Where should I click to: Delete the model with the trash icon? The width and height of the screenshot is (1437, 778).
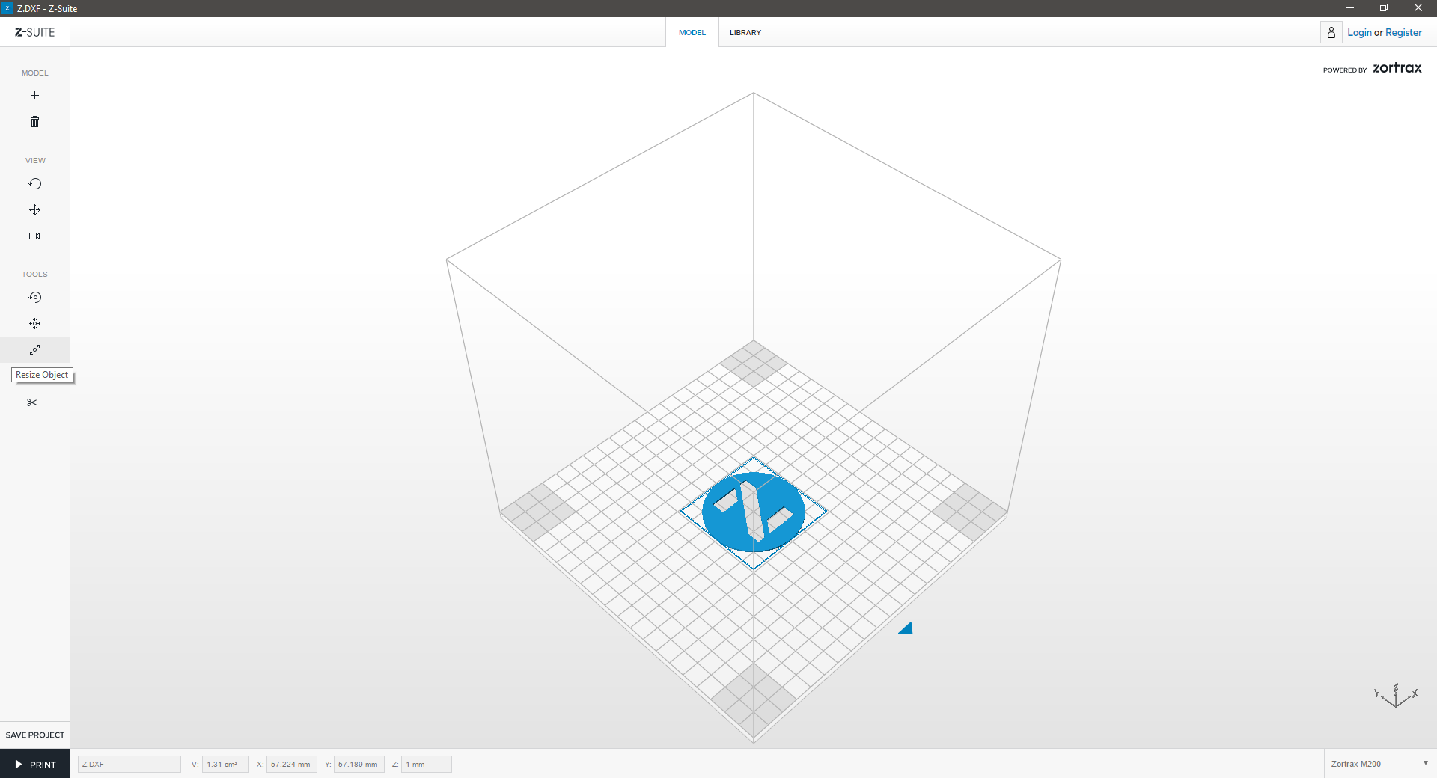tap(34, 122)
